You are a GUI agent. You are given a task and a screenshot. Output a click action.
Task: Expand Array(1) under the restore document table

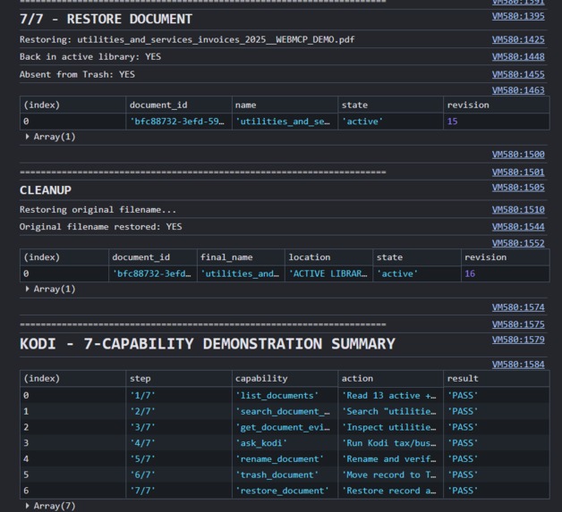click(x=50, y=137)
